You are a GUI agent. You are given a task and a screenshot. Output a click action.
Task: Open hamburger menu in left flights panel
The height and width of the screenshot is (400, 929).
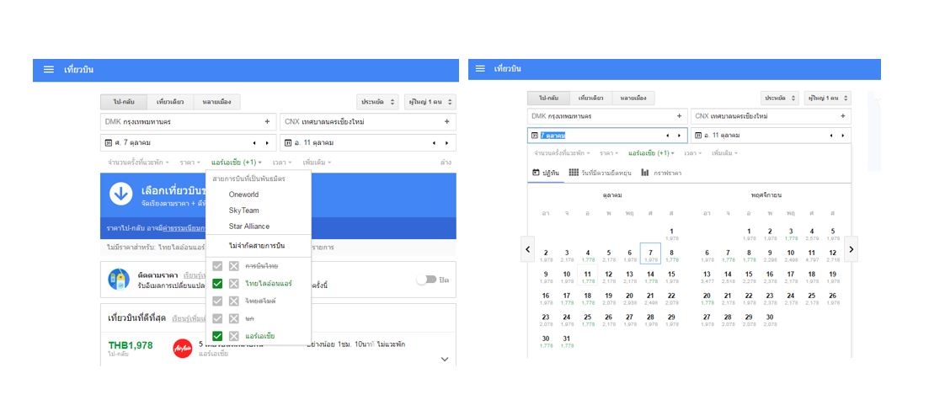(48, 69)
